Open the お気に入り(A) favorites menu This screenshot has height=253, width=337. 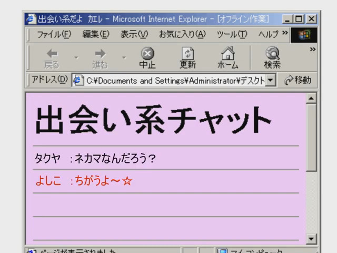click(x=182, y=34)
